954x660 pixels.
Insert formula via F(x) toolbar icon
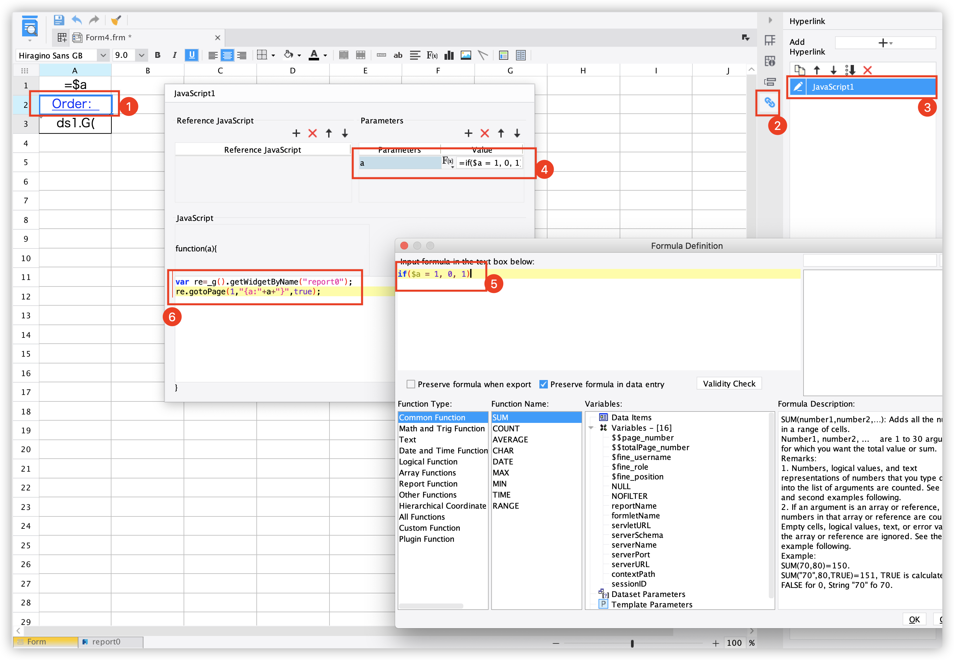(x=432, y=55)
